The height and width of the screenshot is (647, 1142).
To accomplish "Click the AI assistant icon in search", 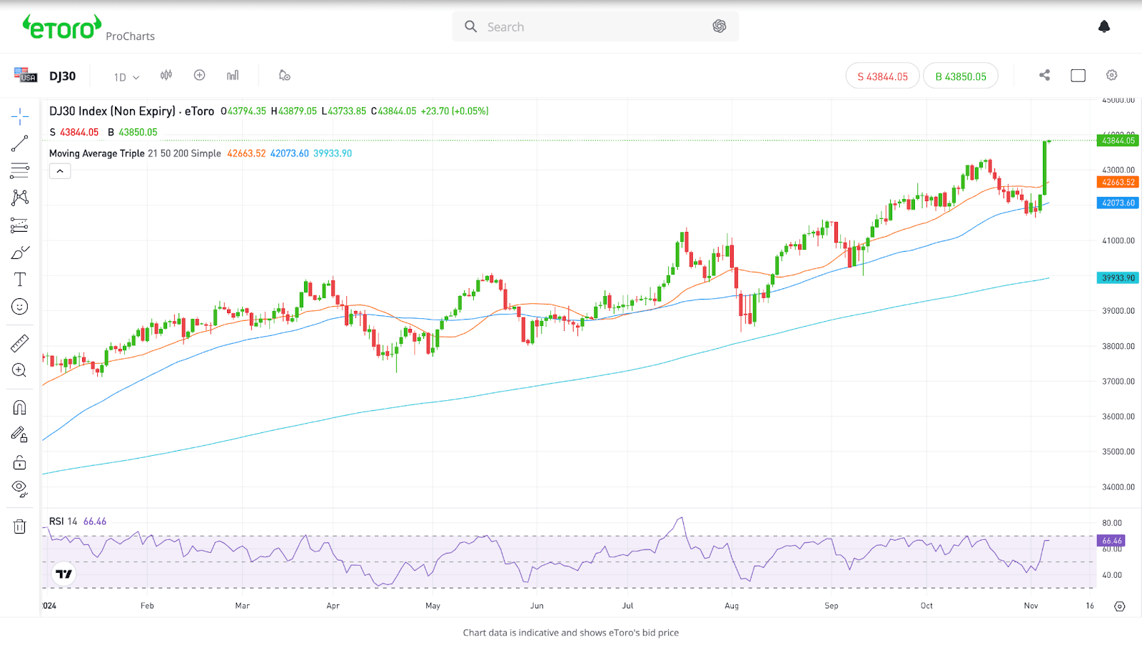I will [719, 26].
